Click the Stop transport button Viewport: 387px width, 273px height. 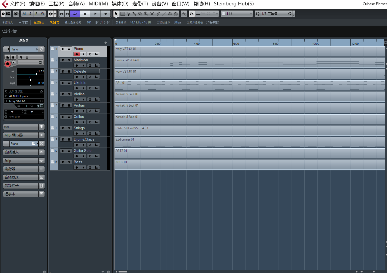click(x=85, y=14)
